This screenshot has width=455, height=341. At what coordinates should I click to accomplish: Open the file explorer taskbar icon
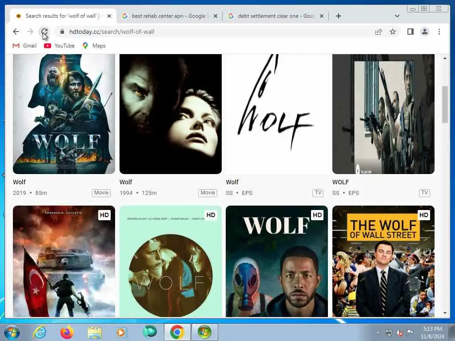[x=95, y=332]
